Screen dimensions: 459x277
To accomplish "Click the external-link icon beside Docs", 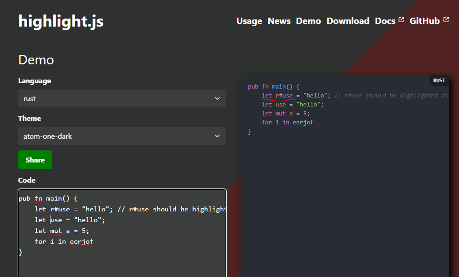I will coord(401,19).
